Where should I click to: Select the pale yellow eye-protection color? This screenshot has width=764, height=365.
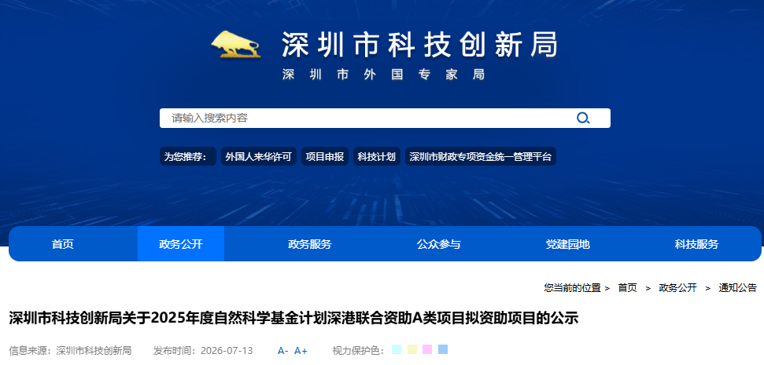412,349
